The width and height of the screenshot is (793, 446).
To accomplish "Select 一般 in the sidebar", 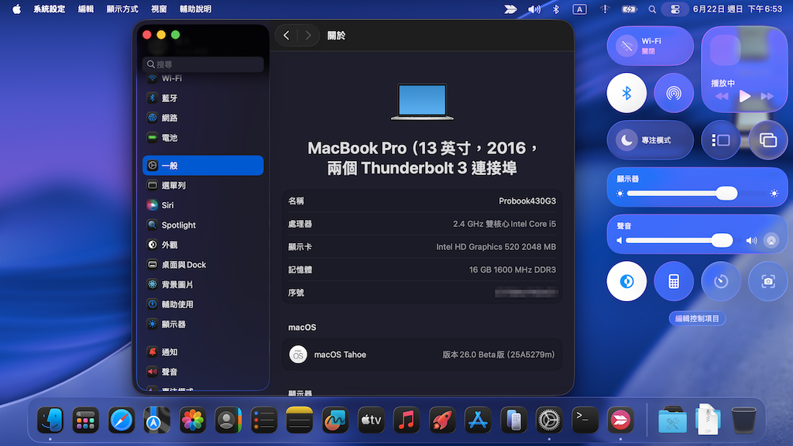I will (203, 166).
